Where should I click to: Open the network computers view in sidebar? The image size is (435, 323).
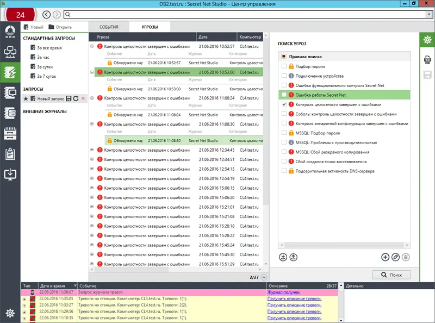pyautogui.click(x=9, y=52)
